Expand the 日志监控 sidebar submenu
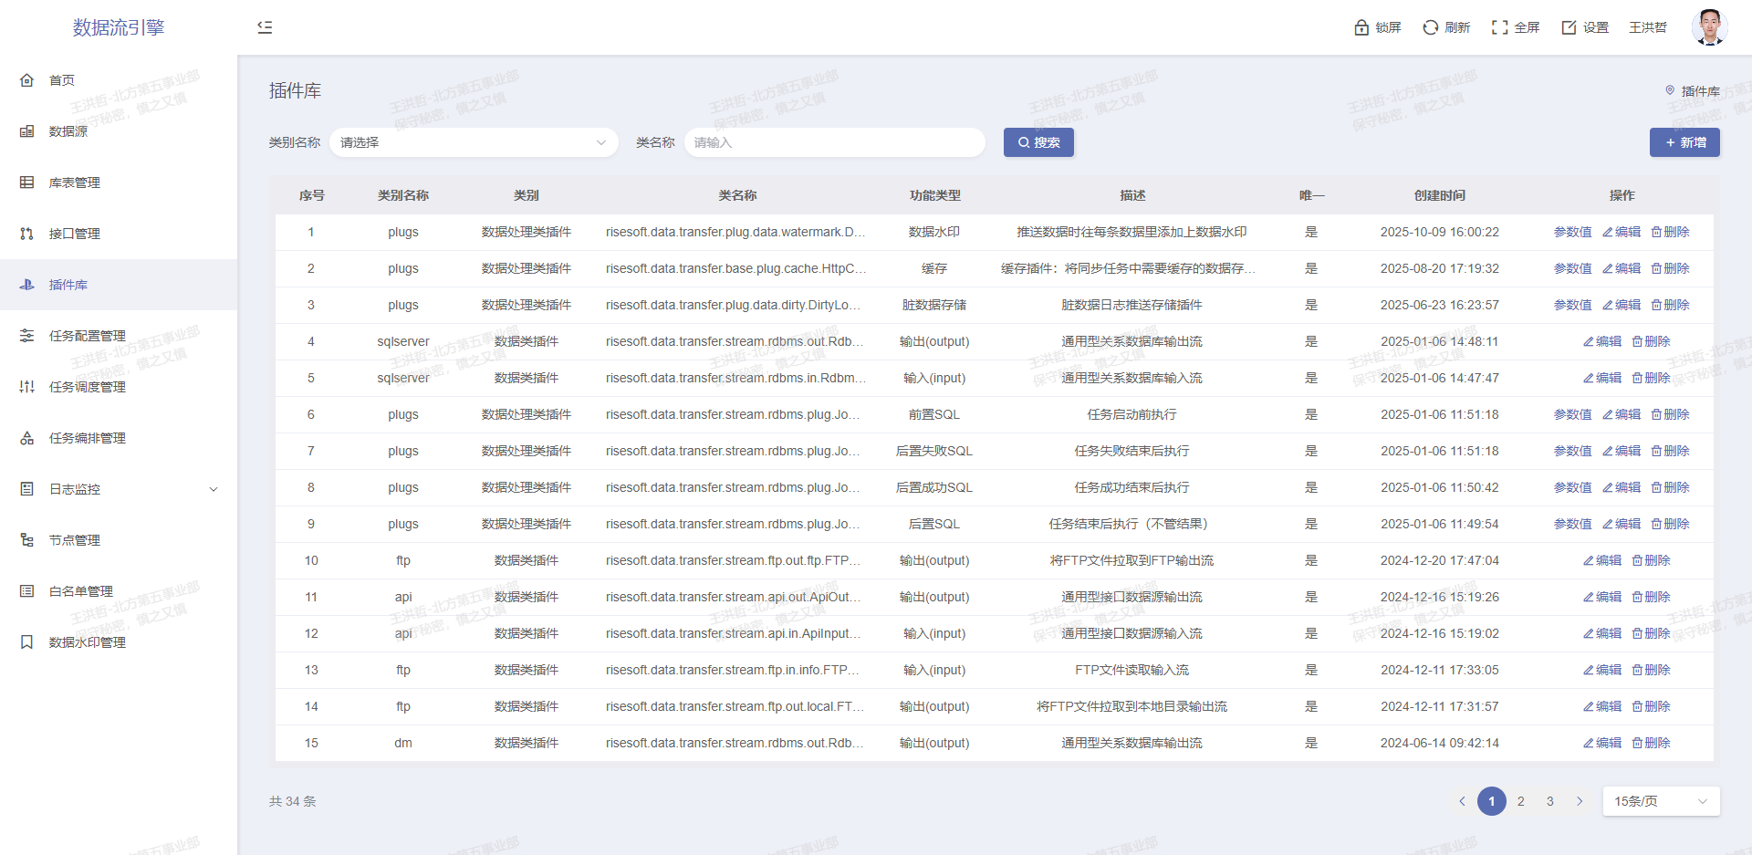Image resolution: width=1752 pixels, height=855 pixels. click(214, 489)
